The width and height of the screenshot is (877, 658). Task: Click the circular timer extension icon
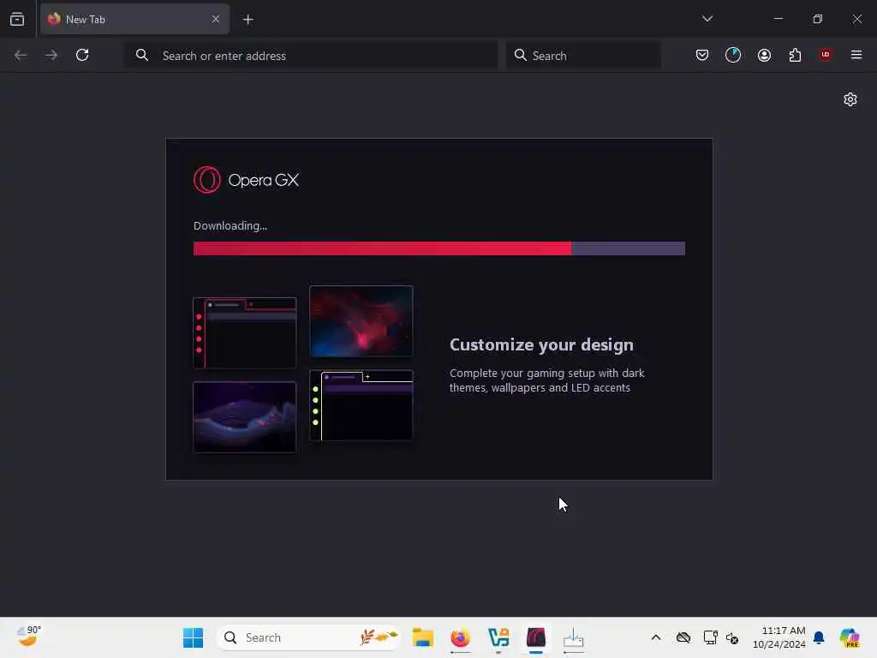tap(733, 55)
